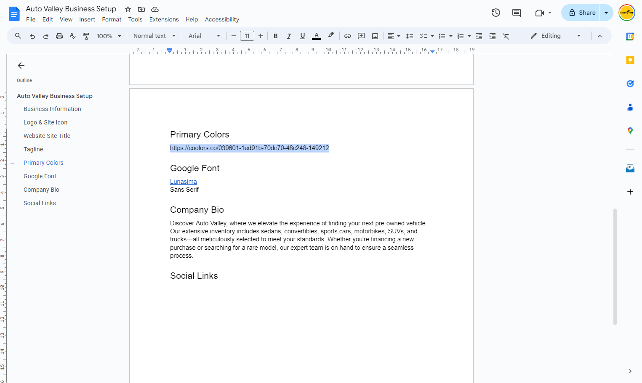
Task: Activate the paint format tool
Action: pos(86,36)
